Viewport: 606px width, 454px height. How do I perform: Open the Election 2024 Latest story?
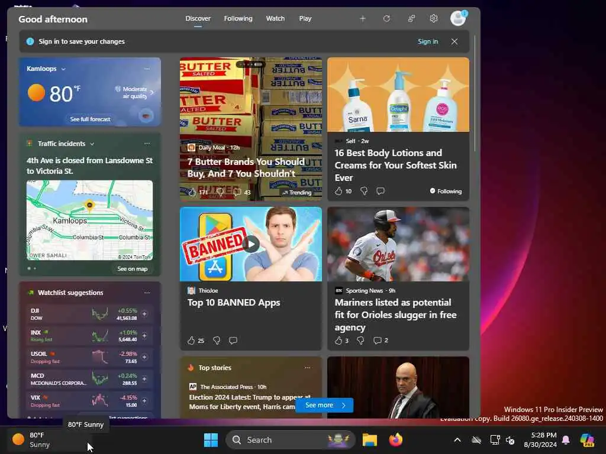click(250, 402)
